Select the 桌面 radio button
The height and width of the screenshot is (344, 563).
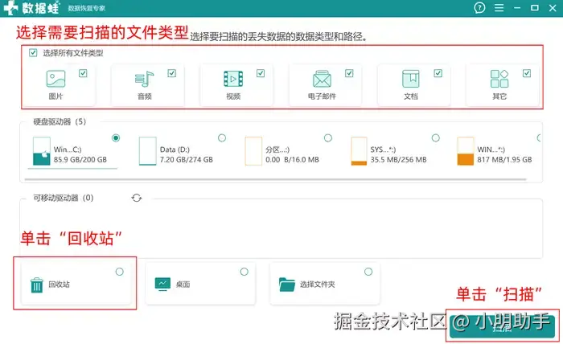(x=245, y=272)
